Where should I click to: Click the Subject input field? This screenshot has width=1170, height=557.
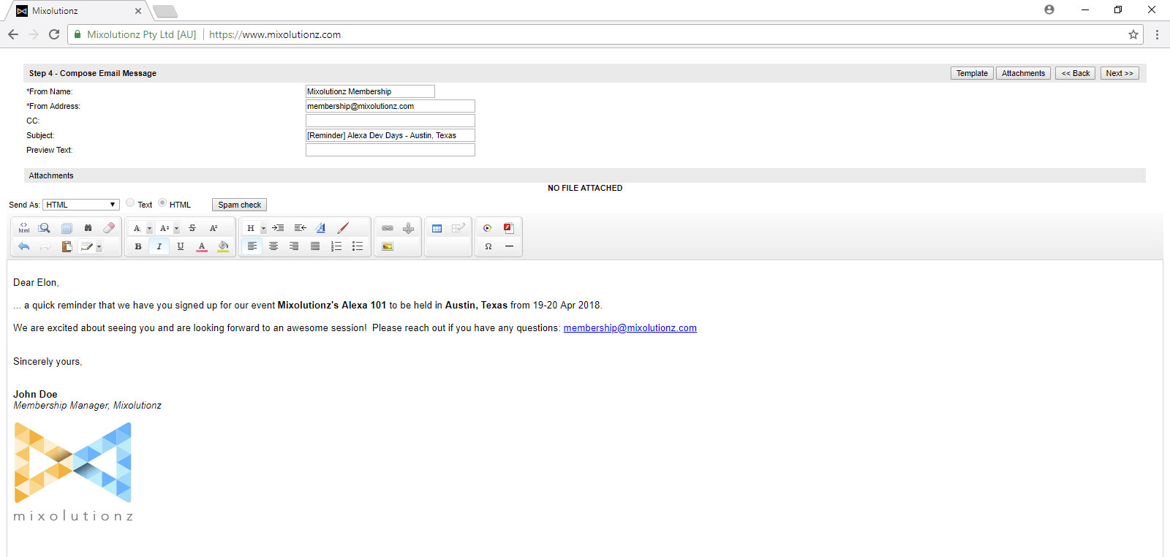point(390,135)
